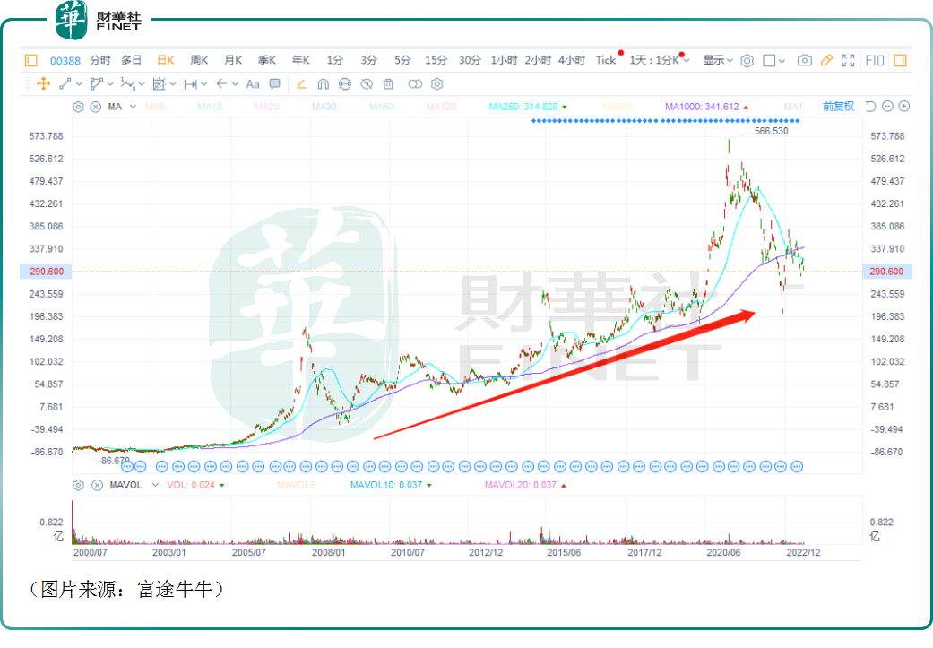Screen dimensions: 933x648
Task: Click the 前复权 adjustment button
Action: pyautogui.click(x=838, y=106)
